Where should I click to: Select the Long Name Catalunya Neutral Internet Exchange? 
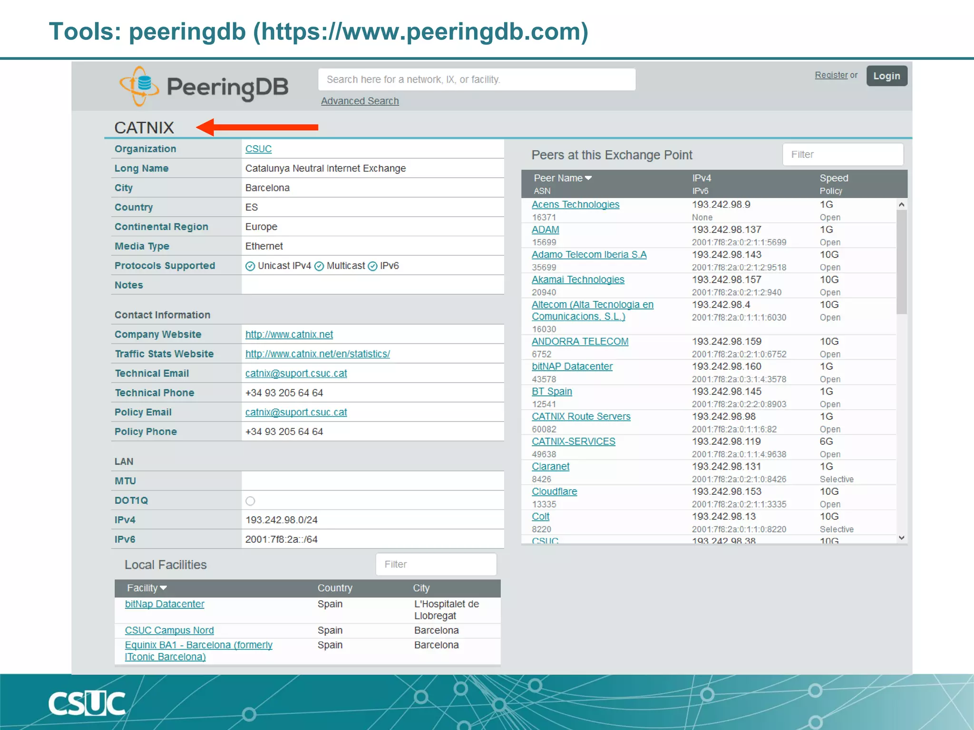tap(325, 169)
